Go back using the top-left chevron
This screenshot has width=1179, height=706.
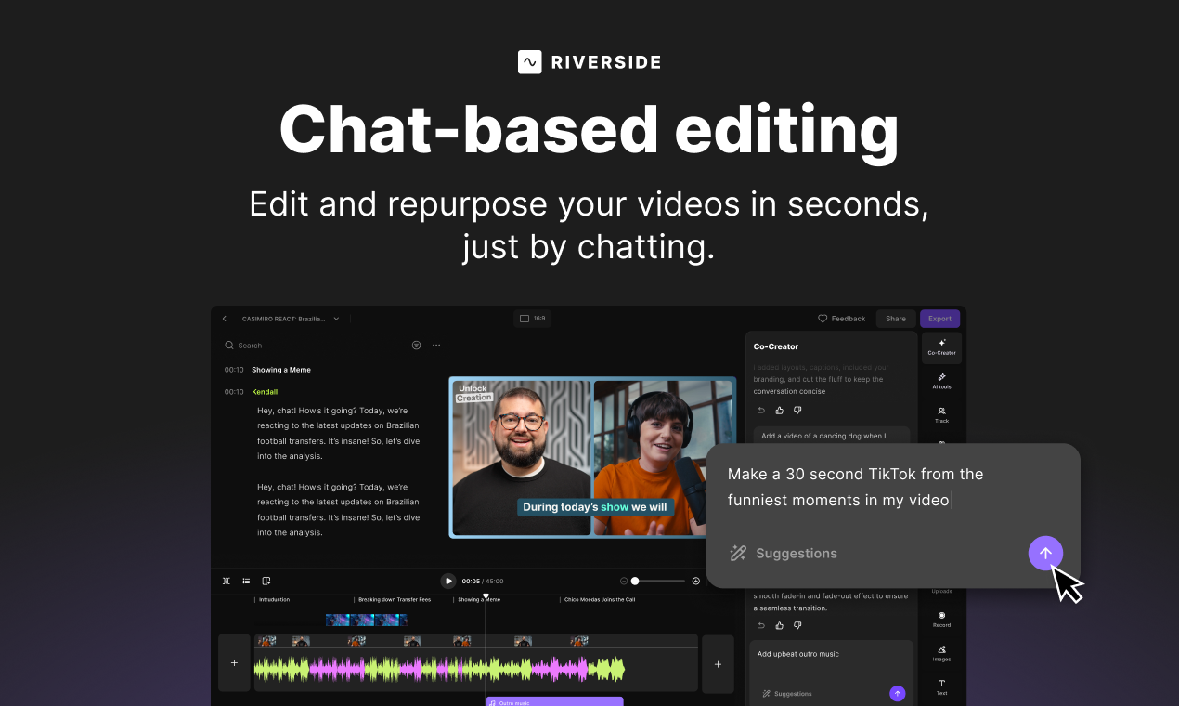tap(224, 318)
